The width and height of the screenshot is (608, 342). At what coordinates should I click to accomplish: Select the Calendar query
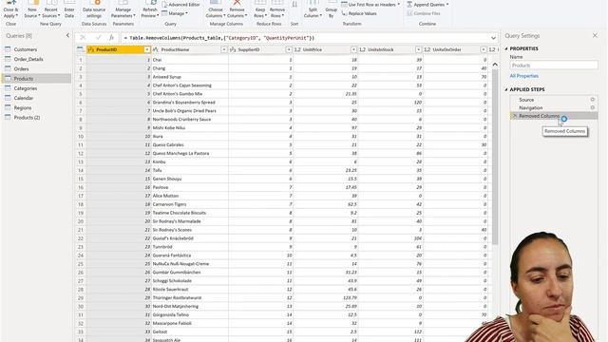(24, 98)
